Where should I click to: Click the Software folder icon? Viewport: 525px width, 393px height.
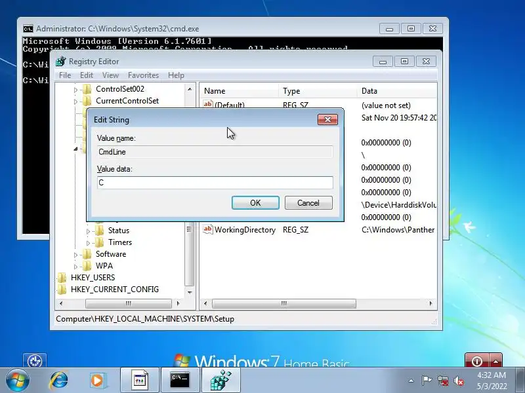(x=87, y=254)
